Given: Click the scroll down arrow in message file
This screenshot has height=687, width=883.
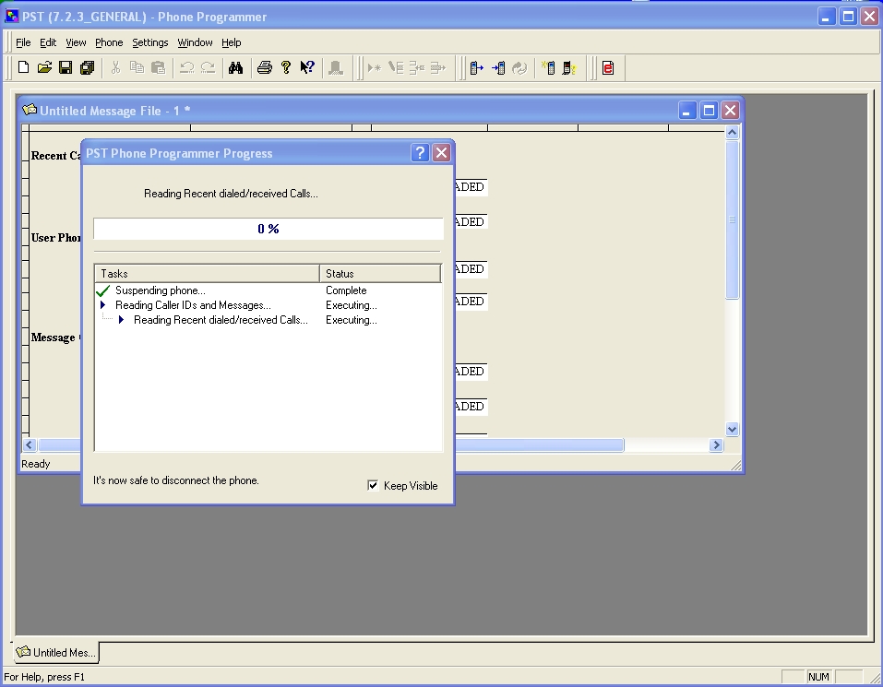Looking at the screenshot, I should click(732, 430).
